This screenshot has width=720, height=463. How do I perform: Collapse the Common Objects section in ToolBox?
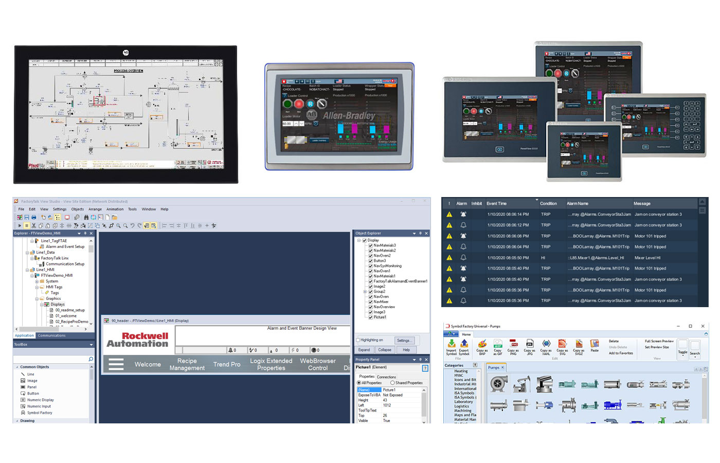(16, 367)
